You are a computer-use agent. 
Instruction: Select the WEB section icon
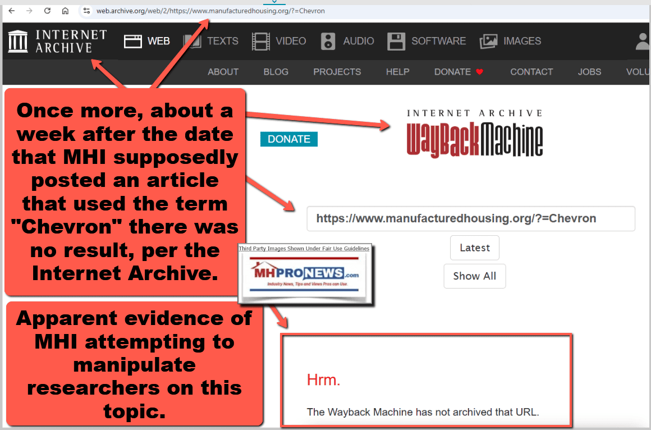(133, 41)
